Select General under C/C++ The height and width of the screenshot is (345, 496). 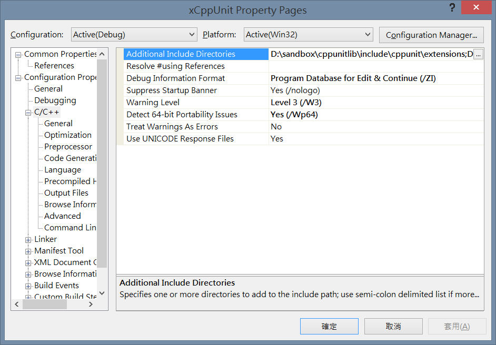(x=58, y=124)
